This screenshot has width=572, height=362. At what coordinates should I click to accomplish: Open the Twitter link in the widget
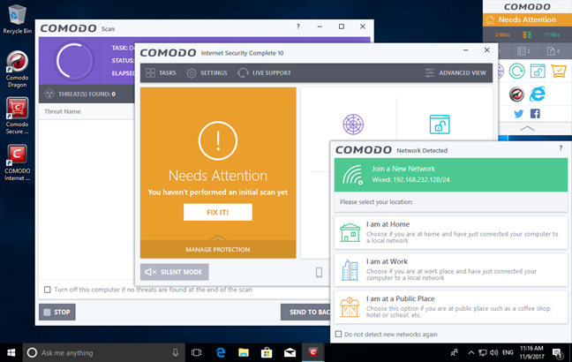click(518, 114)
